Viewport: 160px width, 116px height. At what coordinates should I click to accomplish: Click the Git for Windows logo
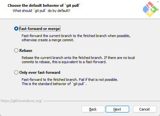(x=150, y=9)
